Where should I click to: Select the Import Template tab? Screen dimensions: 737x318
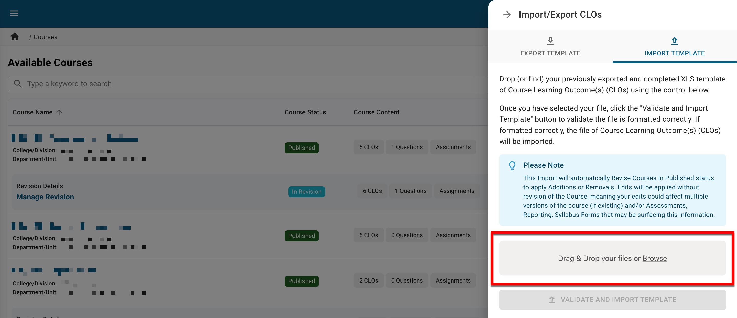pos(674,53)
